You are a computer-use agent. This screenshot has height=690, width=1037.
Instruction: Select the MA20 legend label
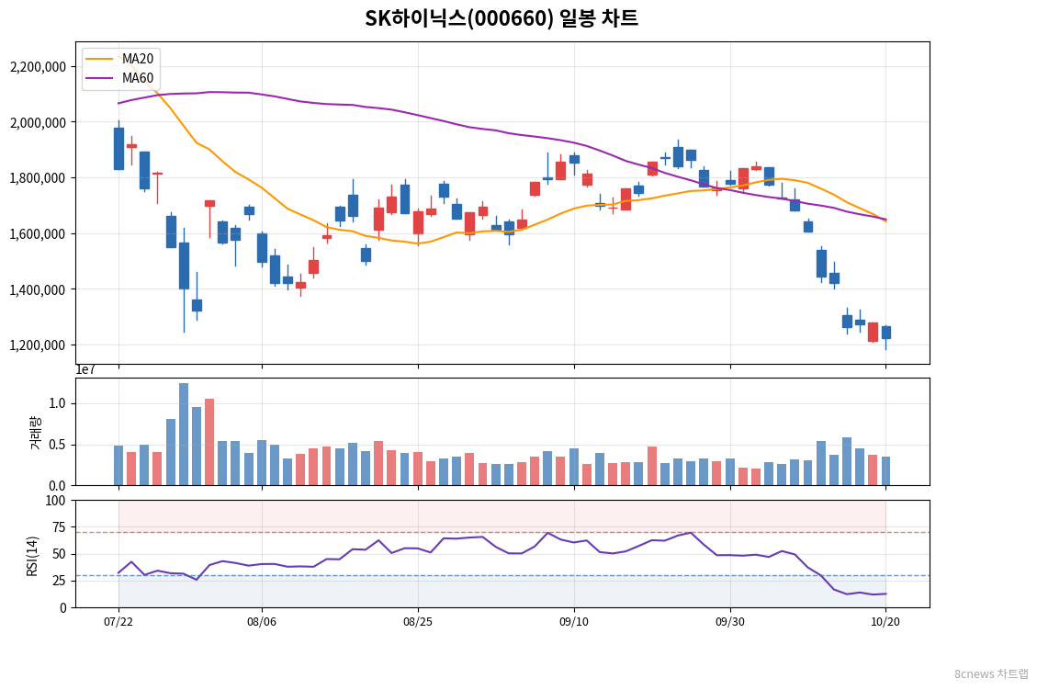[x=138, y=59]
